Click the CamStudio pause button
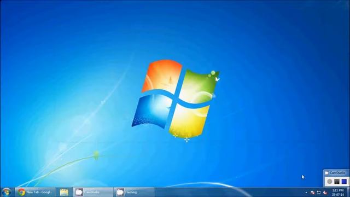Image resolution: width=350 pixels, height=197 pixels. [x=337, y=181]
